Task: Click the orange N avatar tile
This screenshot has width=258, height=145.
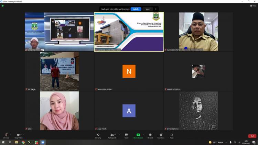Action: coord(129,71)
